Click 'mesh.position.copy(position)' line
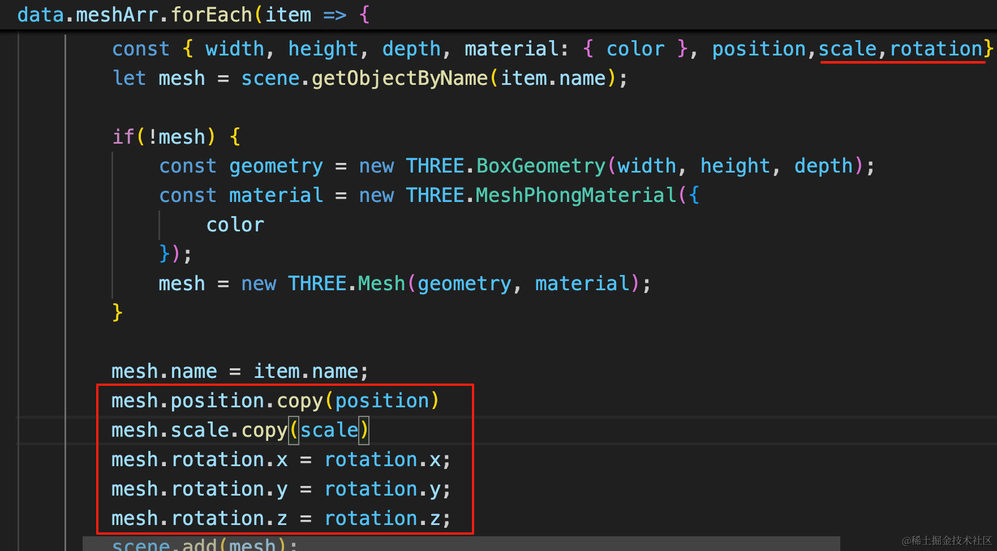This screenshot has width=997, height=551. [x=275, y=401]
